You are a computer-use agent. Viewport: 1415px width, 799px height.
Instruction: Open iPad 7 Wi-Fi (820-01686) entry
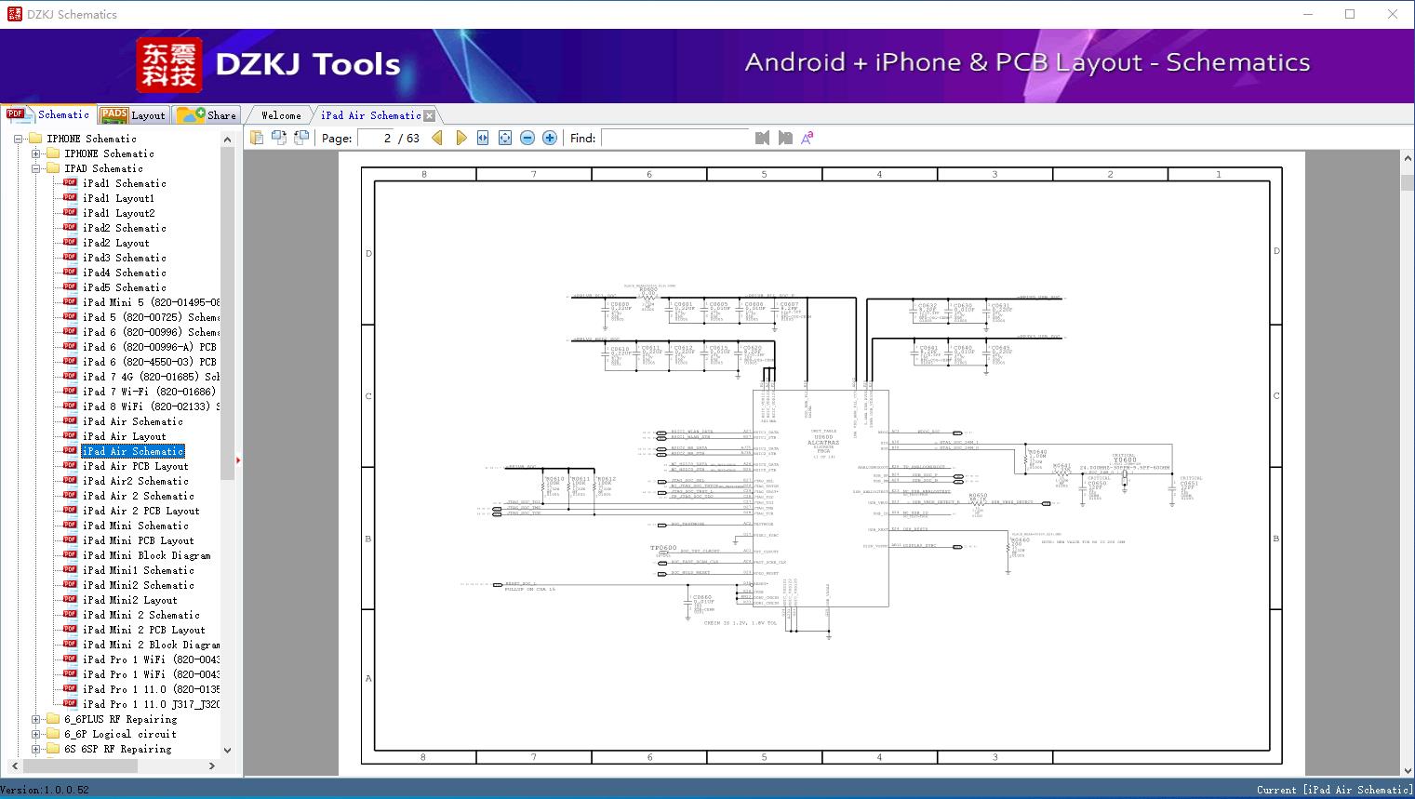tap(149, 392)
